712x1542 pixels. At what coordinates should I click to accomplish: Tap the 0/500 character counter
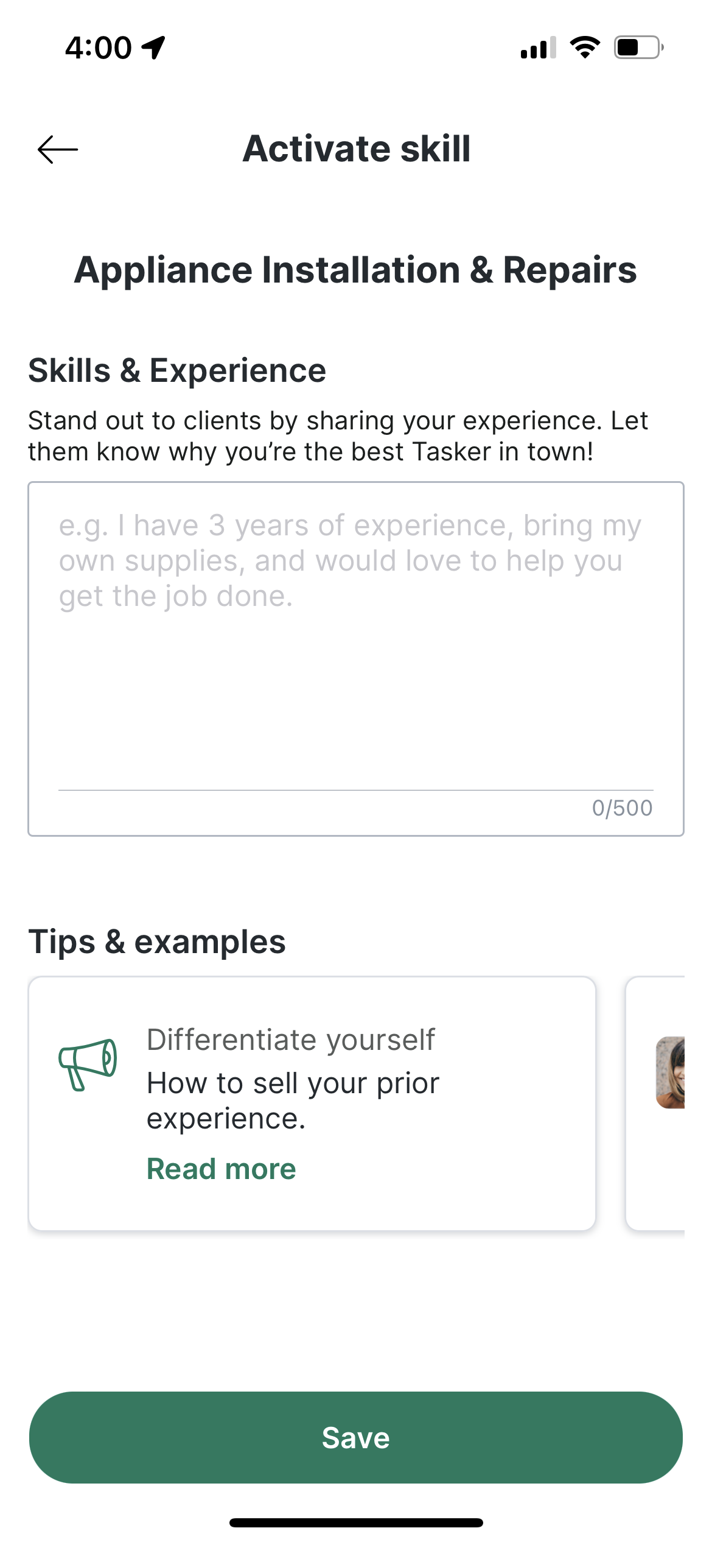pos(622,808)
